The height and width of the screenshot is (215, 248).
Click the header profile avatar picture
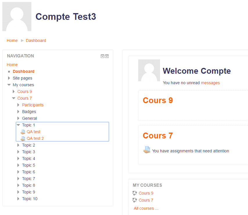pyautogui.click(x=17, y=17)
